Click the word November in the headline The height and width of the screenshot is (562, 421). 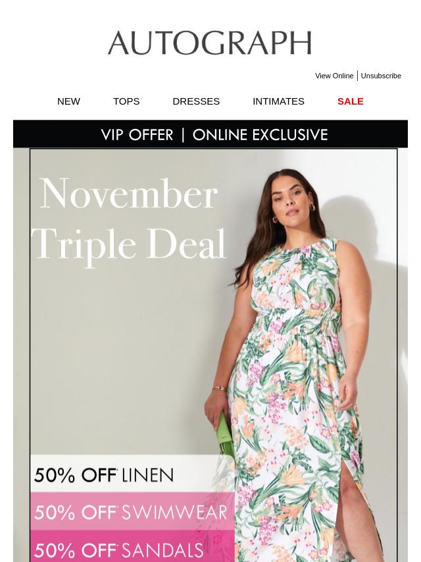(129, 193)
